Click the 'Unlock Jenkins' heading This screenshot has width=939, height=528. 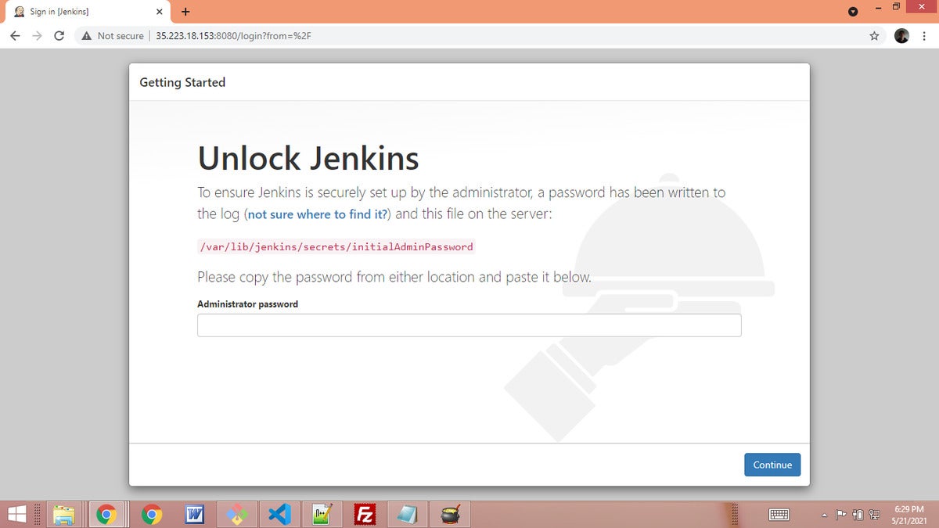coord(308,158)
